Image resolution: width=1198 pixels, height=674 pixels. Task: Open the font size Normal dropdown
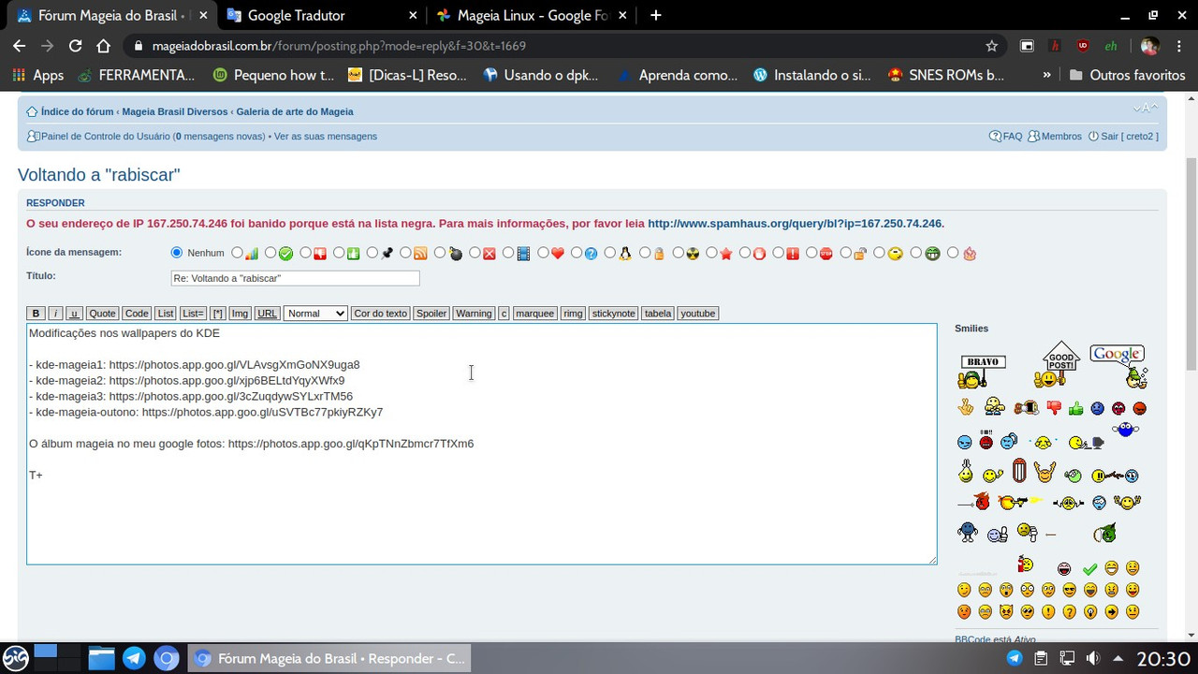tap(315, 314)
